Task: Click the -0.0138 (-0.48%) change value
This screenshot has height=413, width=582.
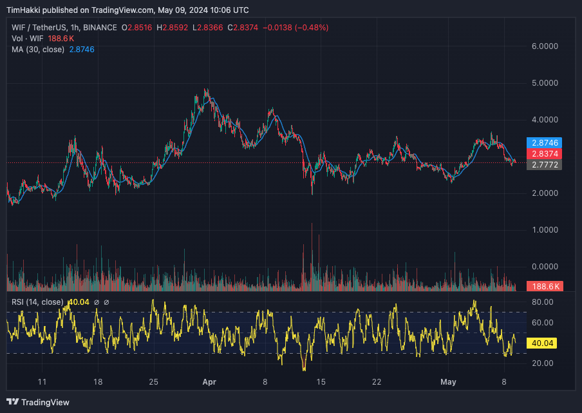Action: [x=297, y=28]
